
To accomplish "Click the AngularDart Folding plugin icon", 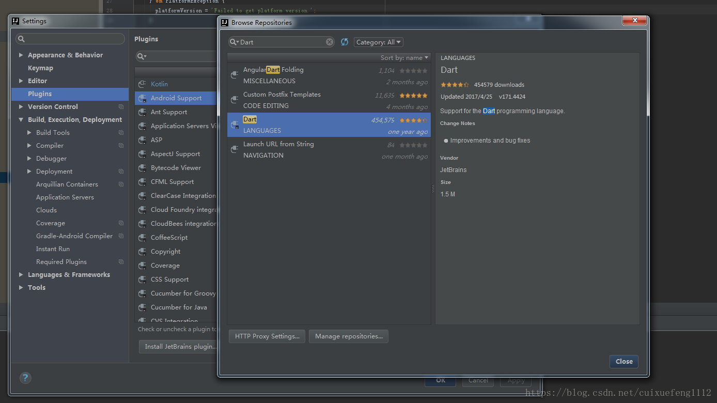I will pos(235,75).
